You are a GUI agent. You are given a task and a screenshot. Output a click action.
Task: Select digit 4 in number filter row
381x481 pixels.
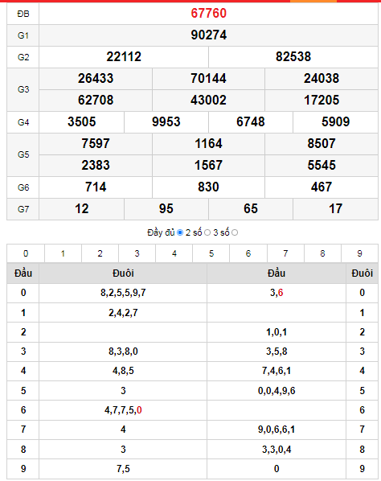tap(174, 253)
